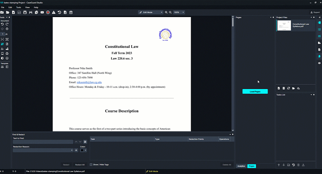Delete project file using trash icon
This screenshot has height=174, width=322.
pos(284,88)
